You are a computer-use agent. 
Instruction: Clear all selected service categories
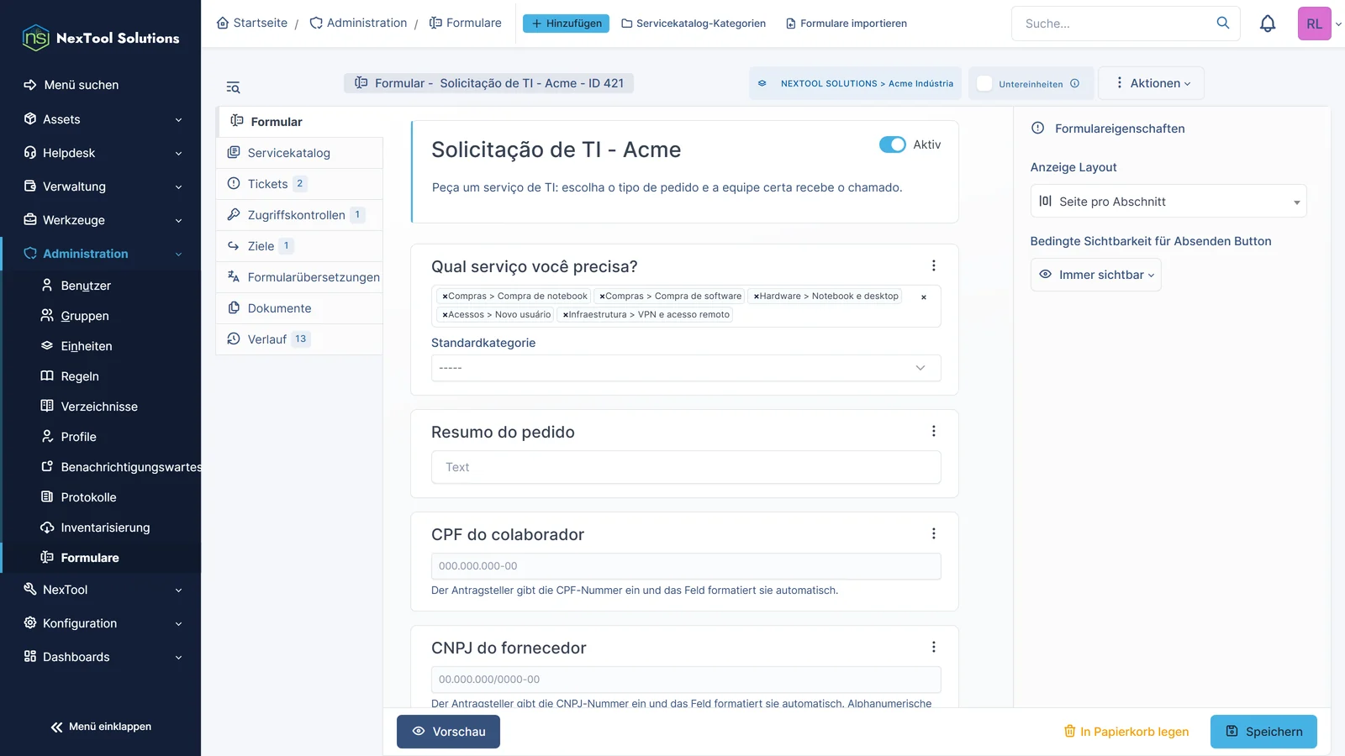coord(924,297)
